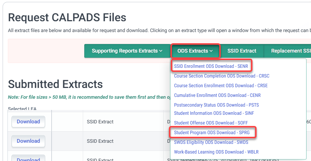Select the SSID Extract tab

242,51
